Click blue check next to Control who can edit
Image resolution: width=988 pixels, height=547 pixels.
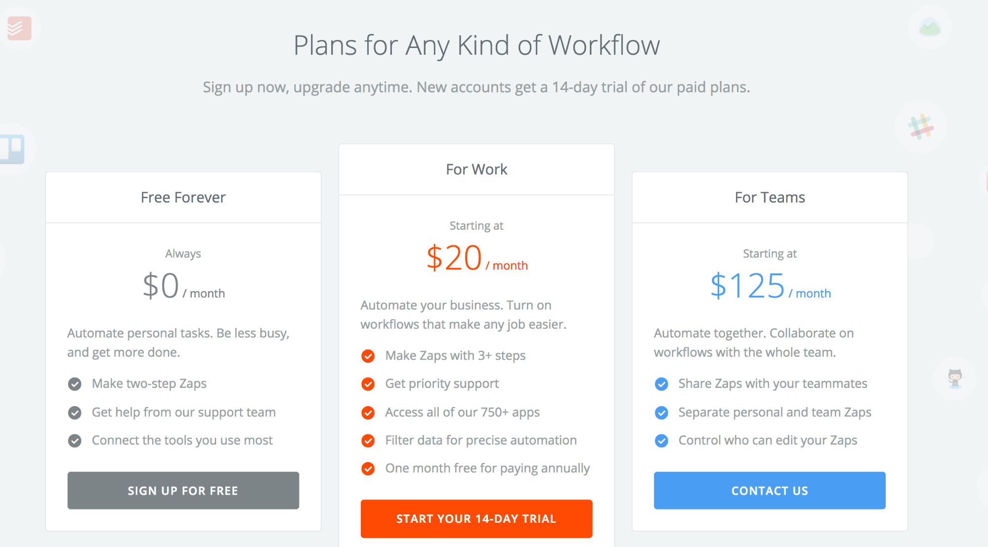click(661, 440)
